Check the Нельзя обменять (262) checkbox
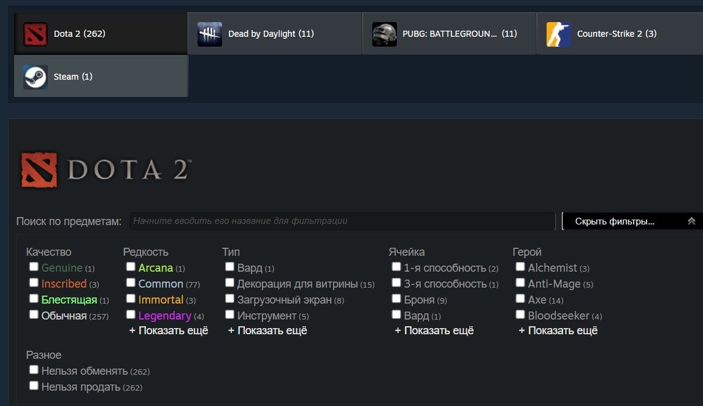The image size is (703, 406). click(34, 370)
